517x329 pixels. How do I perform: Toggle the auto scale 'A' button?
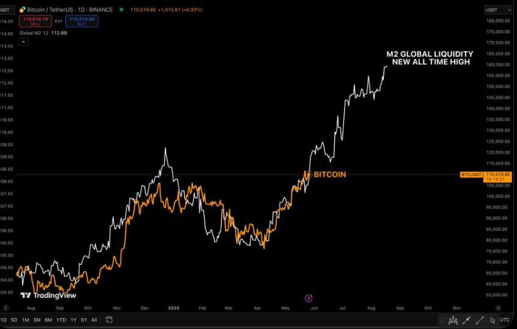click(498, 308)
